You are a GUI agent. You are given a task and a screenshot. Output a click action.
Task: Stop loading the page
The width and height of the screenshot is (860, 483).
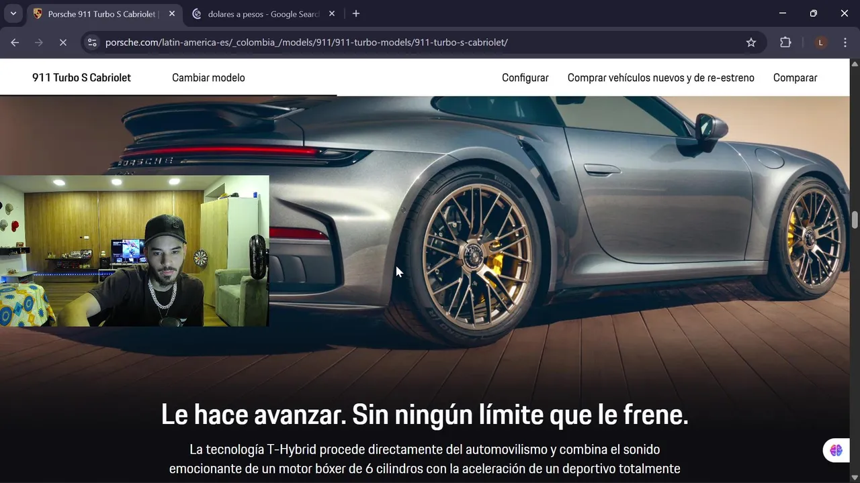click(62, 42)
